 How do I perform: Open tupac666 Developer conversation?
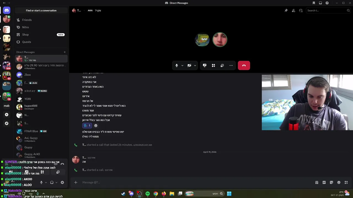point(41,107)
